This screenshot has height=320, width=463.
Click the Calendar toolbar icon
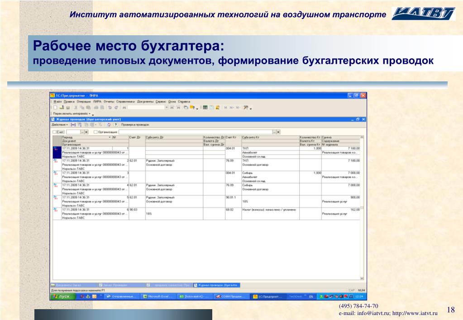point(211,108)
